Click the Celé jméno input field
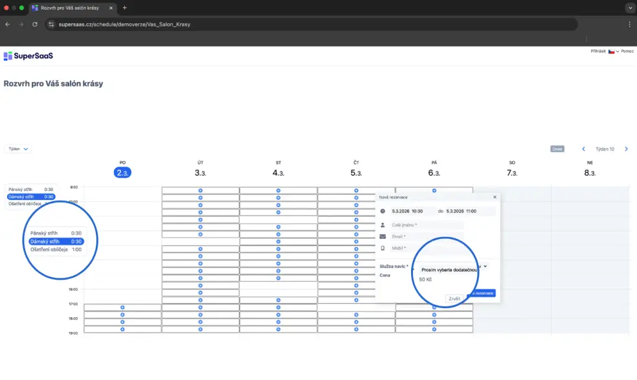Screen dimensions: 637x380 pyautogui.click(x=427, y=225)
